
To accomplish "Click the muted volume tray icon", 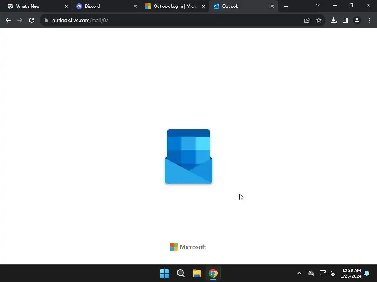I will [332, 273].
